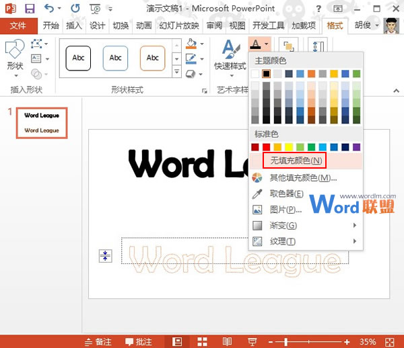This screenshot has width=404, height=348.
Task: Click the Undo arrow icon
Action: coord(49,8)
